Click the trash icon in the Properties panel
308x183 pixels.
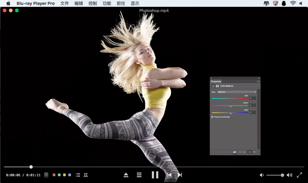pyautogui.click(x=255, y=152)
